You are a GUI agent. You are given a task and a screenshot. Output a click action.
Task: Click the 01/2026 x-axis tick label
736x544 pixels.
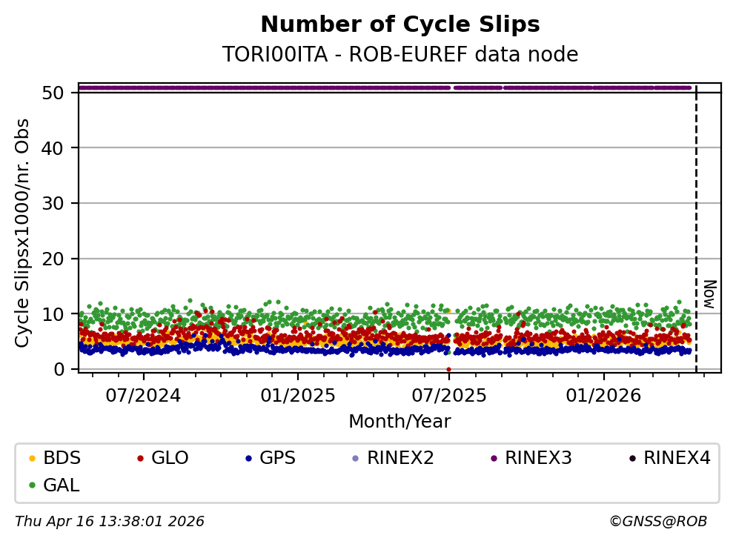tap(603, 395)
